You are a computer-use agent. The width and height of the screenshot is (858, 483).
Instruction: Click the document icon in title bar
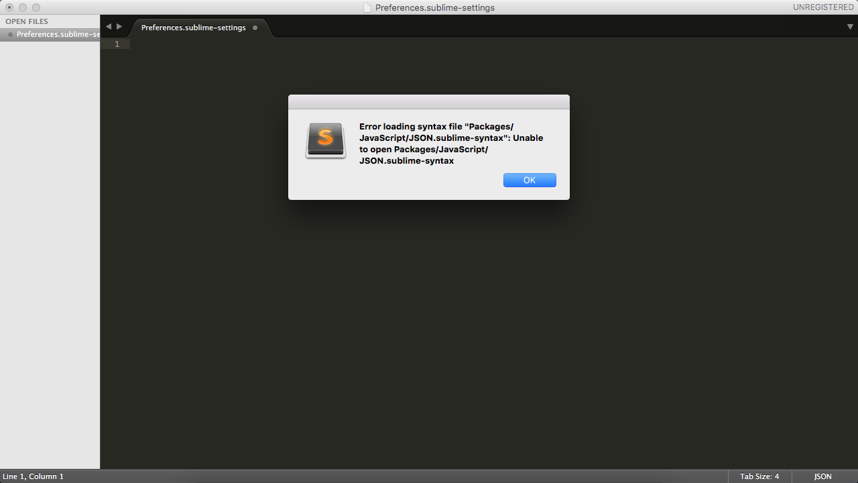pos(367,7)
